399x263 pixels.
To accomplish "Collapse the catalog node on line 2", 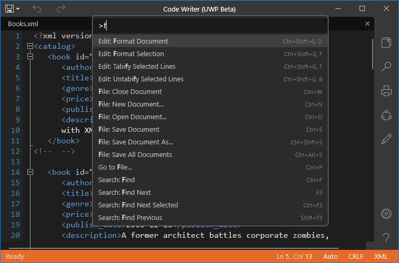I will [x=30, y=46].
